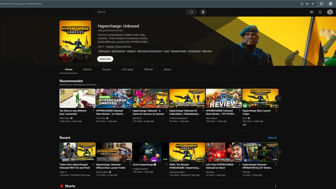Open options for All Collectibles + Bobbleheads video
336x189 pixels.
coord(203,111)
